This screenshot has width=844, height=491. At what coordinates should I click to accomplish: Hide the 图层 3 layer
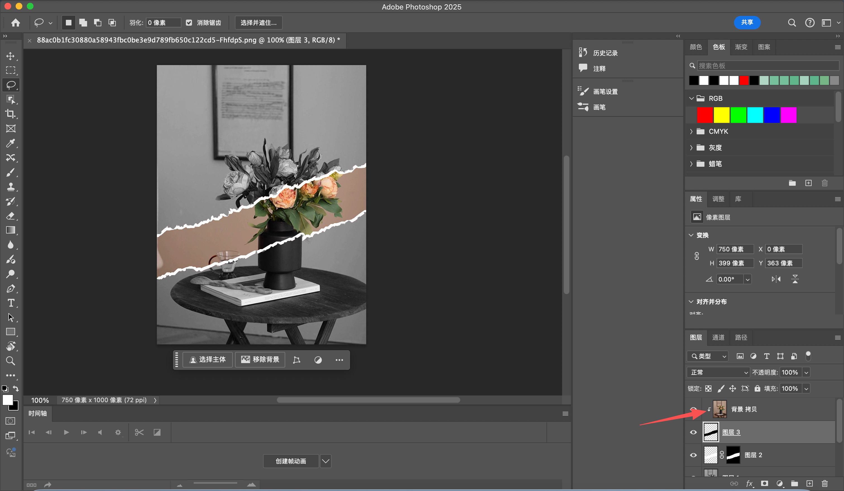pos(693,432)
